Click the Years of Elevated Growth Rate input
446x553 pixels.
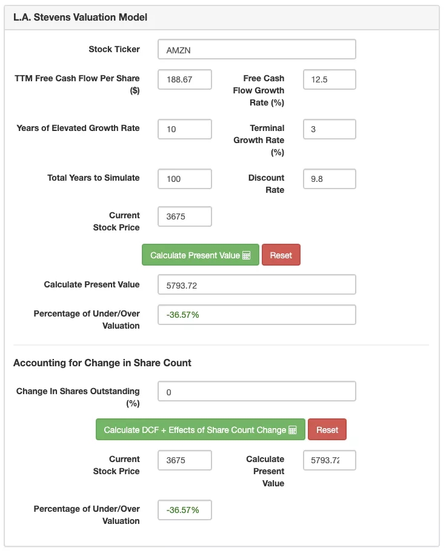click(x=185, y=129)
